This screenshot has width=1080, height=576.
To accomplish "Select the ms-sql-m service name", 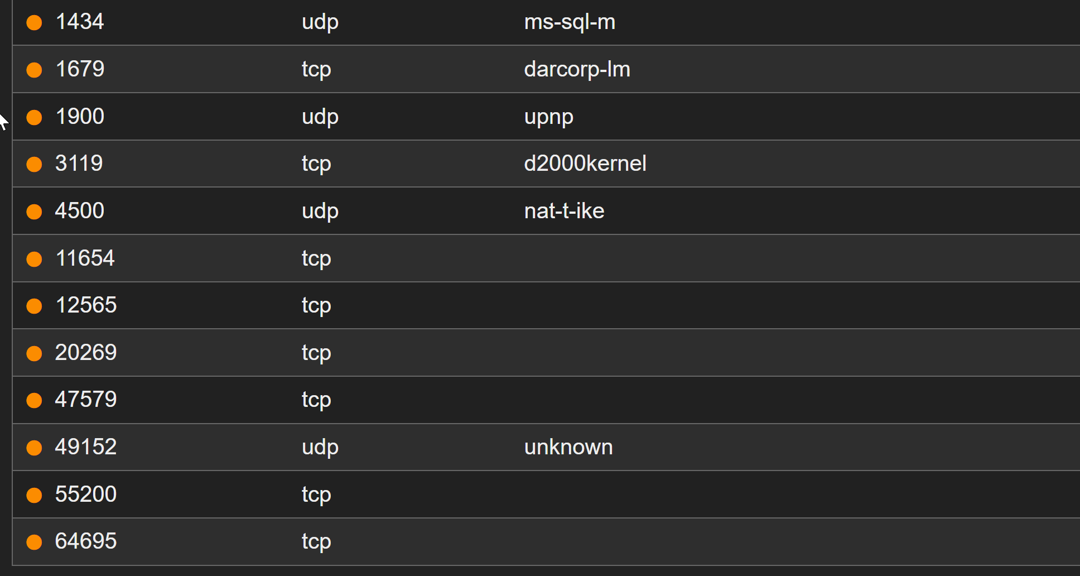I will tap(570, 22).
